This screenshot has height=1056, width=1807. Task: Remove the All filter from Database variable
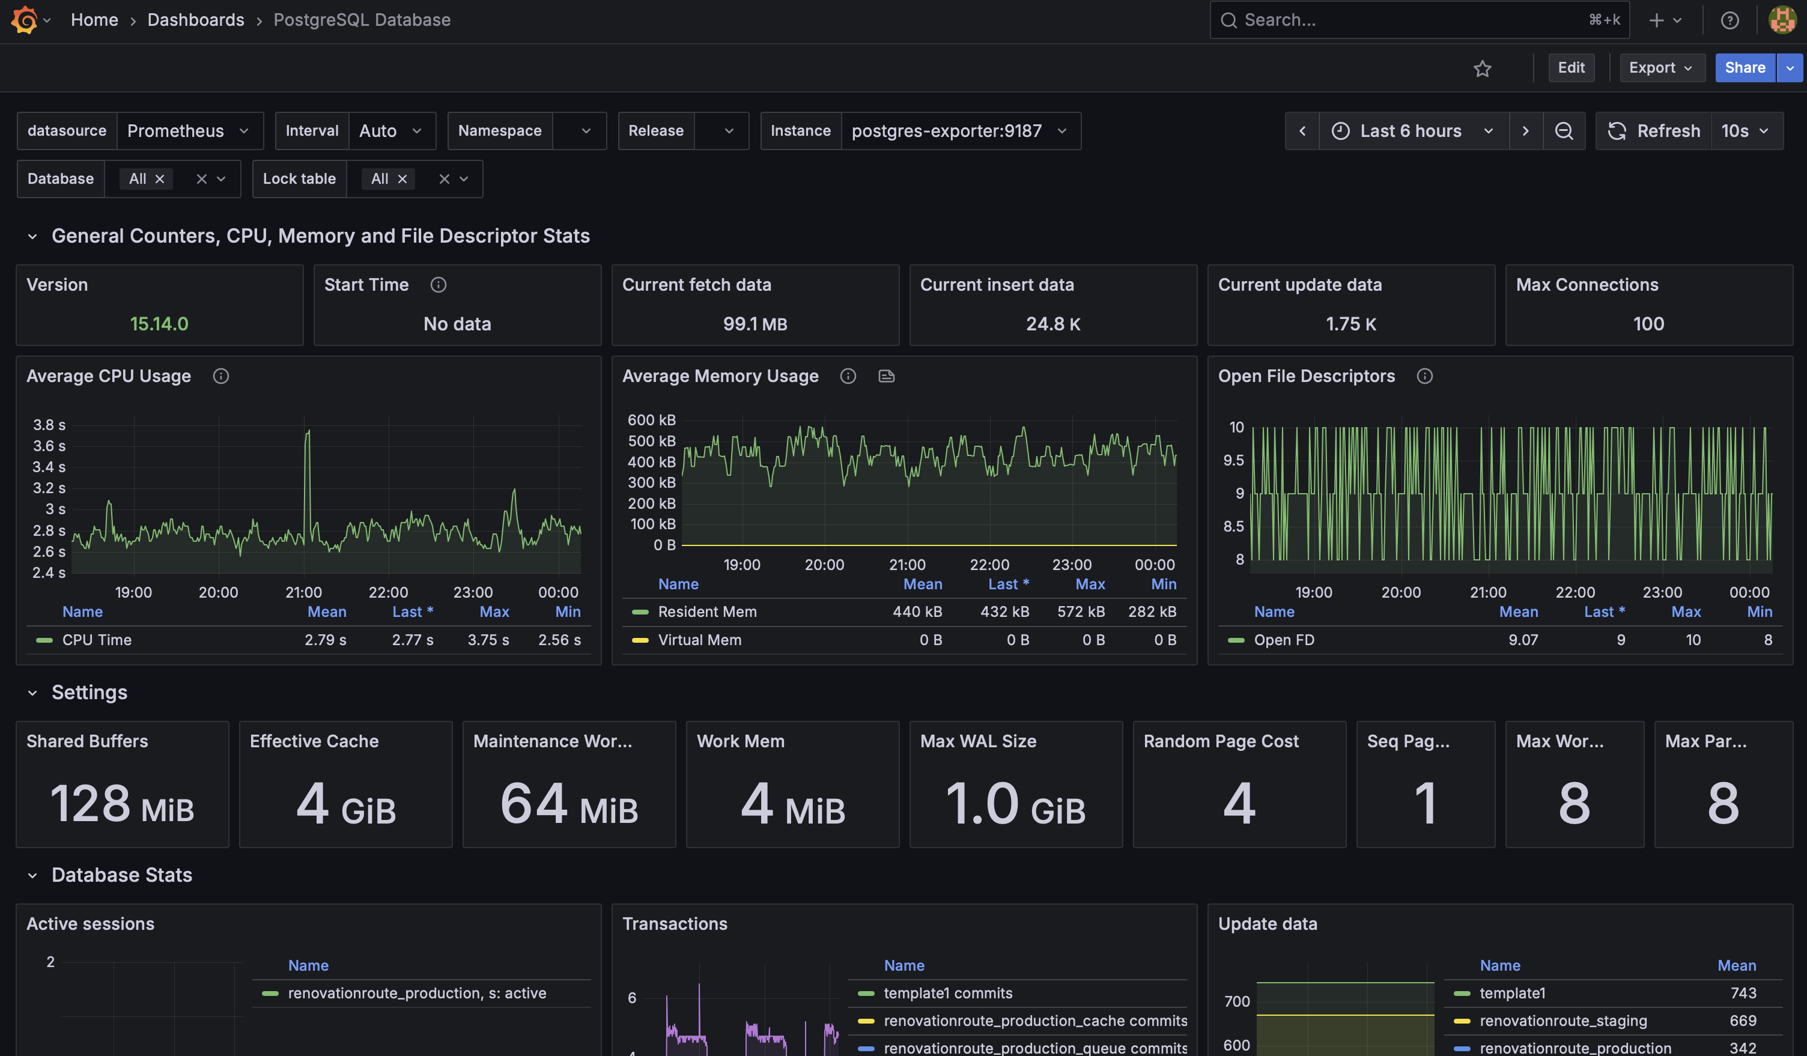[x=160, y=179]
